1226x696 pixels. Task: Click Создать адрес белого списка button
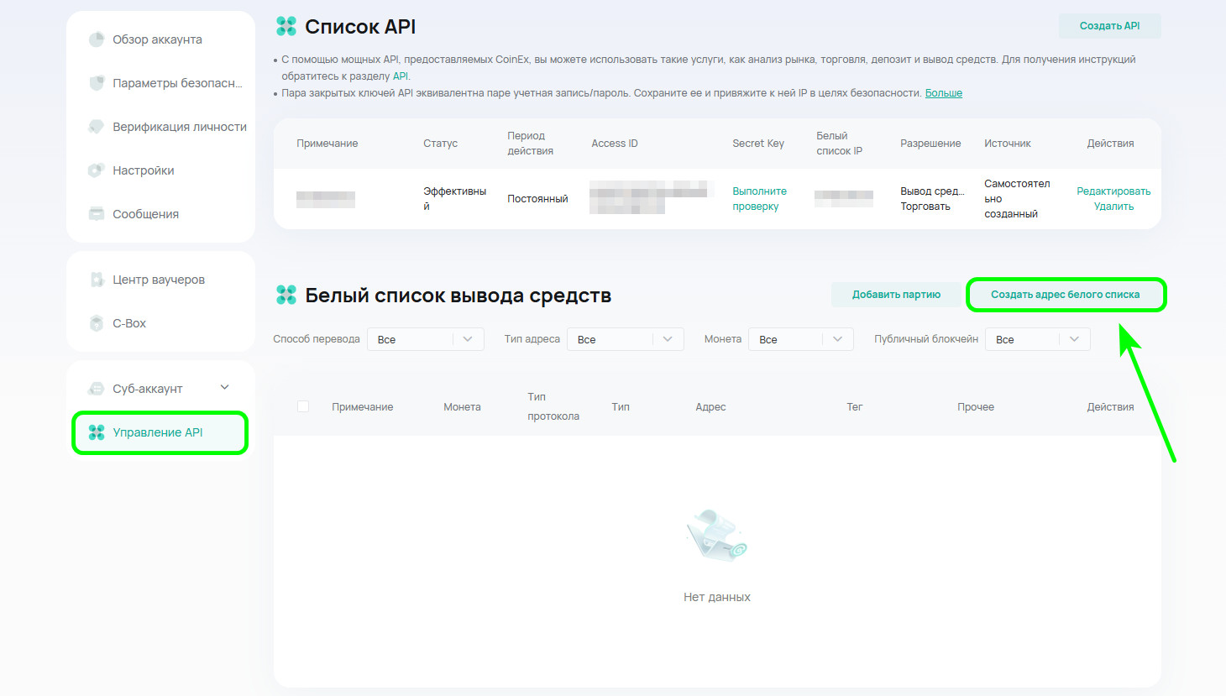click(x=1065, y=295)
